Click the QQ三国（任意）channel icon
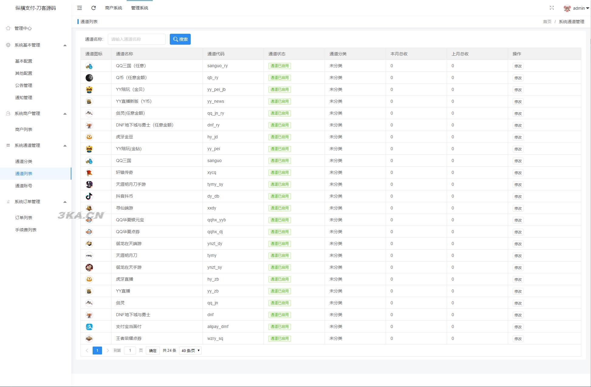The height and width of the screenshot is (387, 591). click(89, 66)
